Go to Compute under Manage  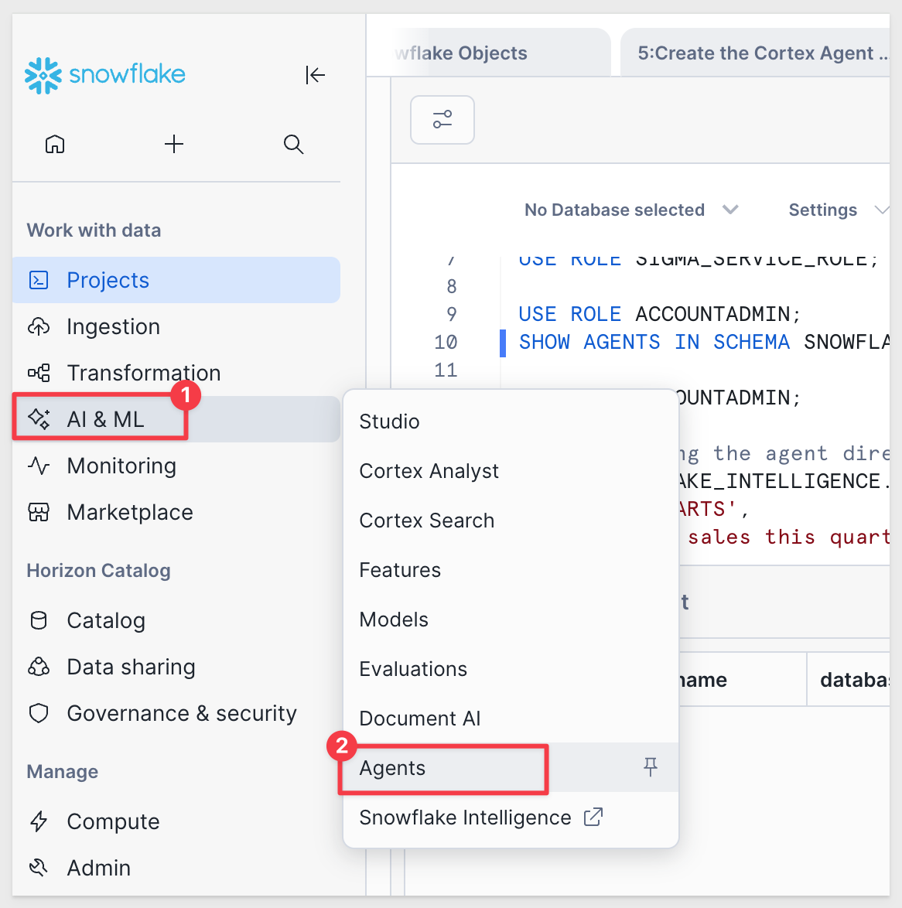coord(113,821)
